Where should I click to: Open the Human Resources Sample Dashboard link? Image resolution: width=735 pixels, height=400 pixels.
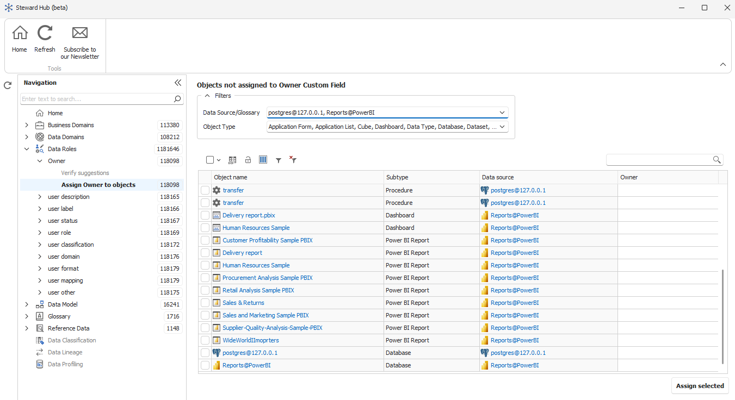(256, 228)
